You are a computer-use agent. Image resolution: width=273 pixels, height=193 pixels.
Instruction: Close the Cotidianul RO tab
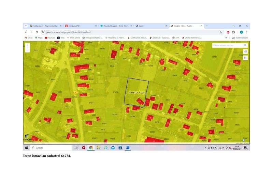click(96, 26)
